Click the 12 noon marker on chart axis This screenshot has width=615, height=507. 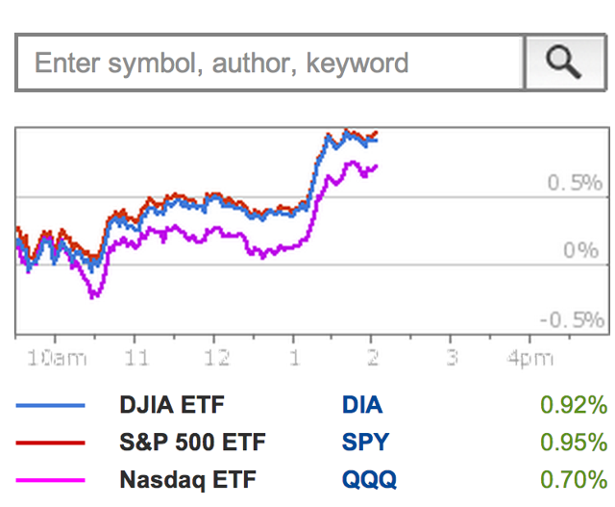(216, 358)
